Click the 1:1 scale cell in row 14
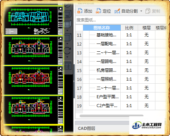 (x=129, y=62)
